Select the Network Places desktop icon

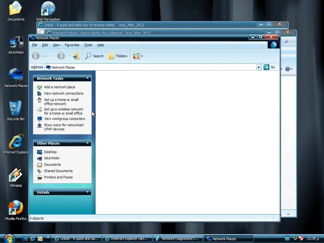[x=16, y=78]
